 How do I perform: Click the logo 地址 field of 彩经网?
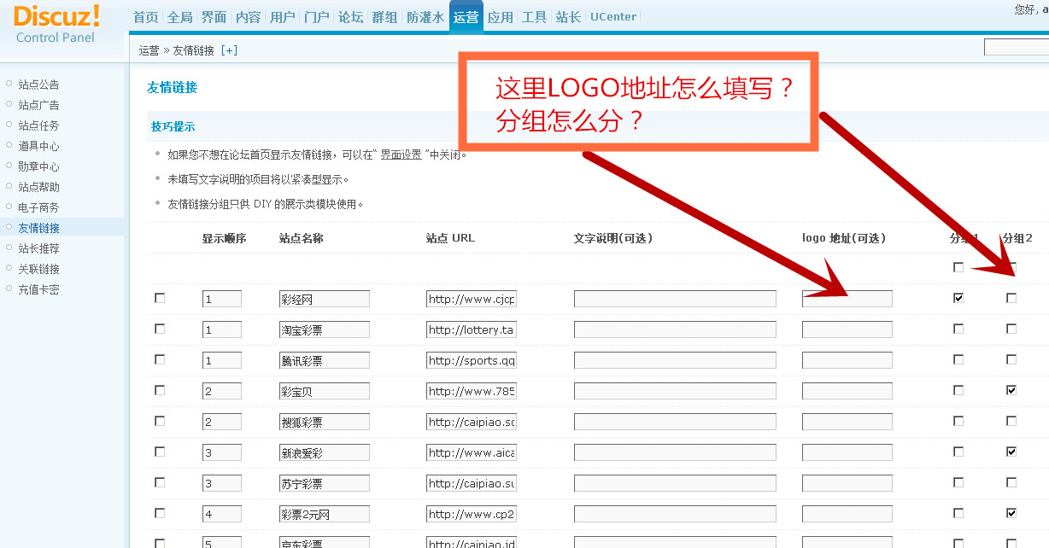(x=846, y=298)
